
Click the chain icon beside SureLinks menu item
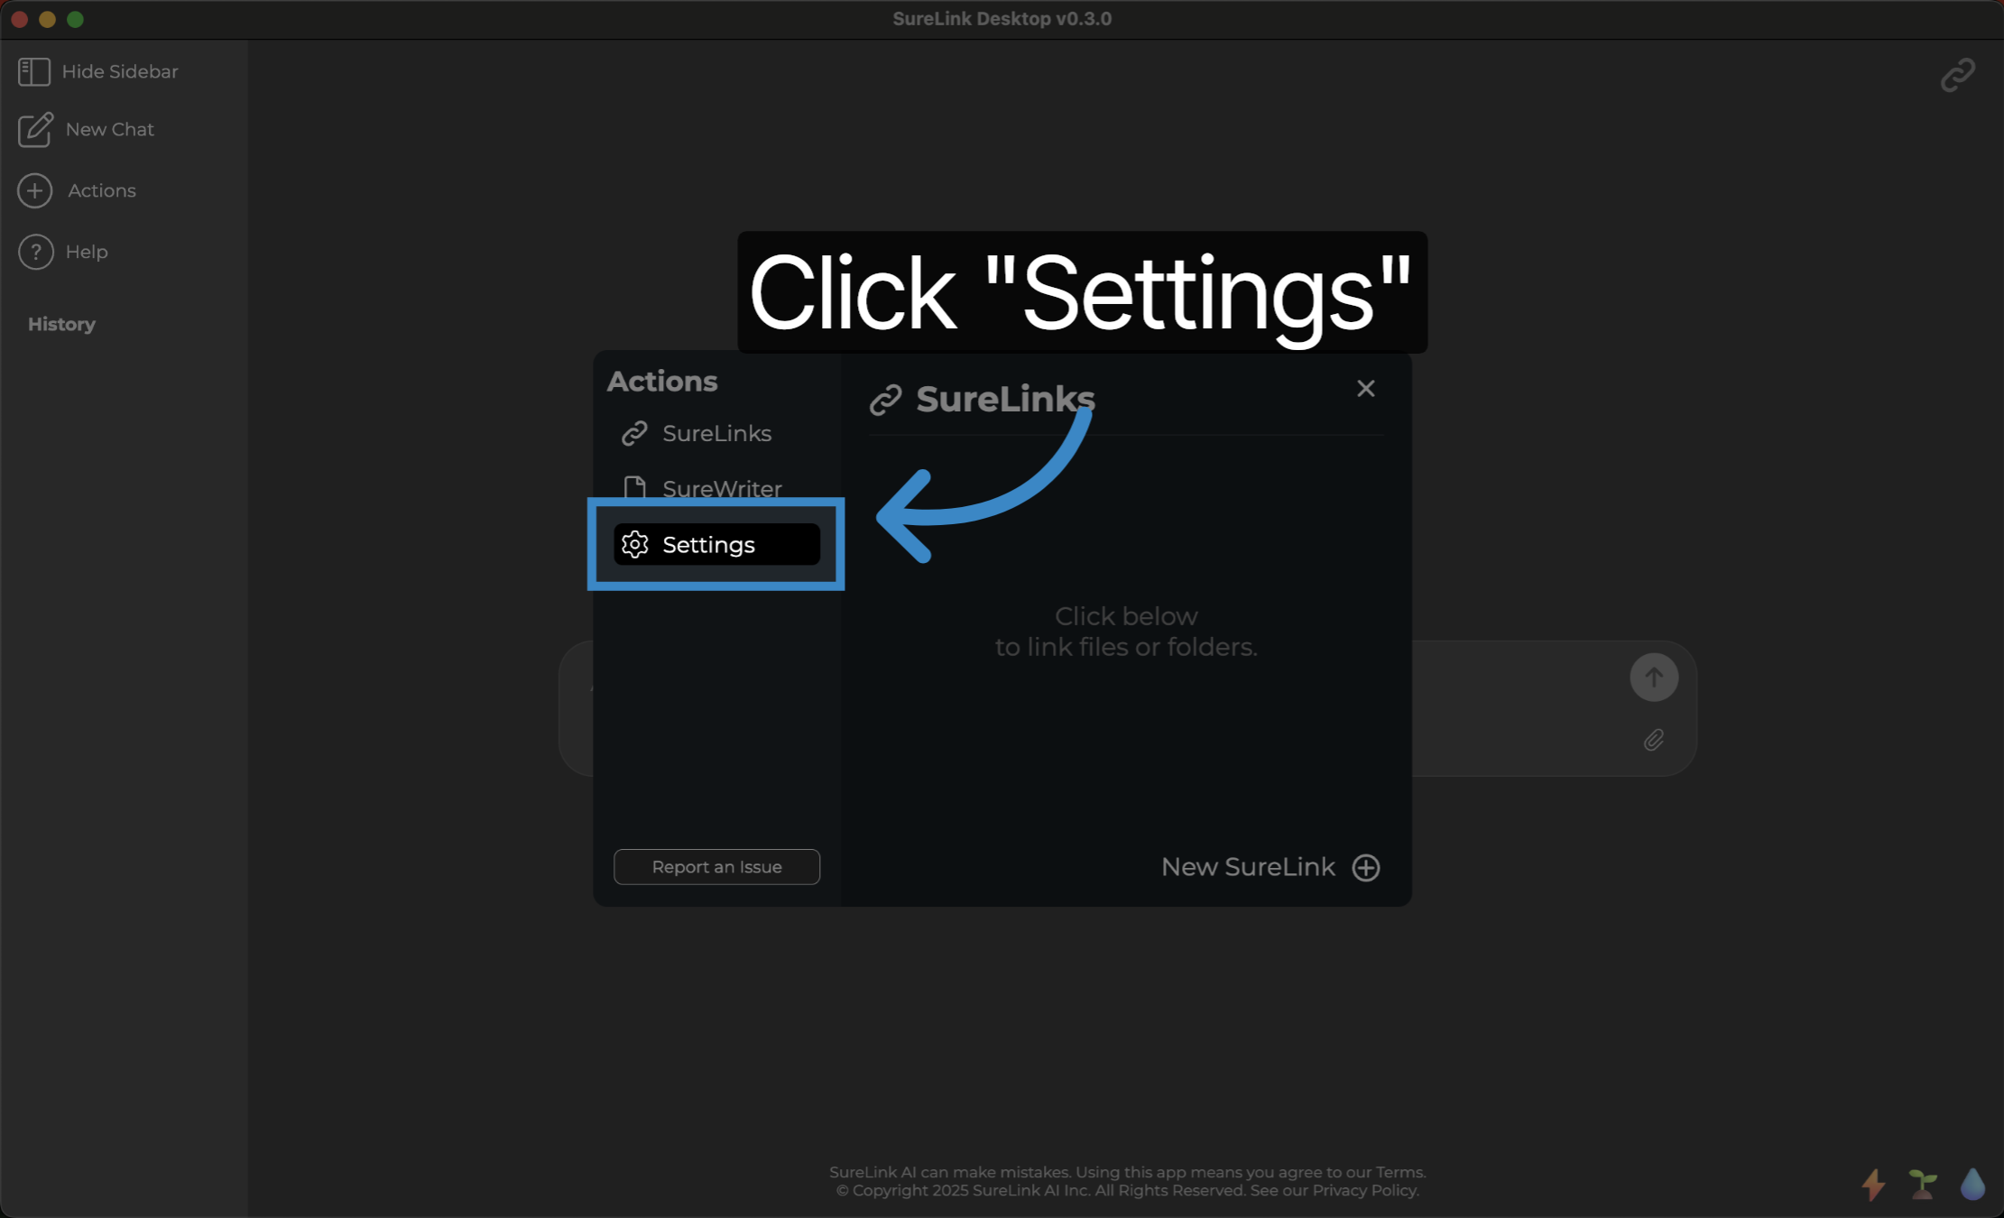click(634, 433)
